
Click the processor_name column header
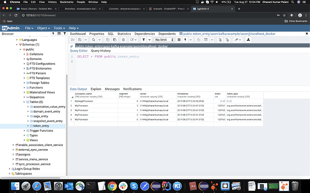click(x=96, y=95)
